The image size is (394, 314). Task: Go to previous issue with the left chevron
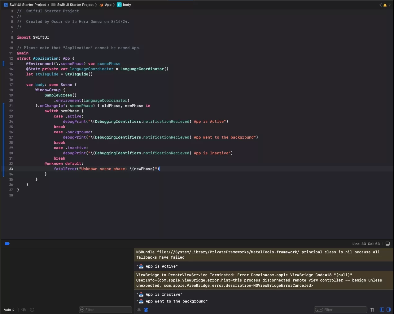[380, 5]
